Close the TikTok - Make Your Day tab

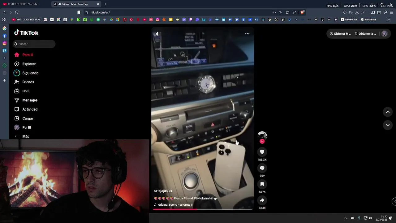point(98,4)
